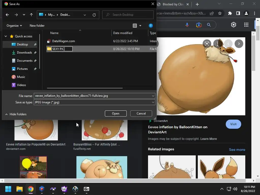Collapse with Hide Folders

coord(16,114)
